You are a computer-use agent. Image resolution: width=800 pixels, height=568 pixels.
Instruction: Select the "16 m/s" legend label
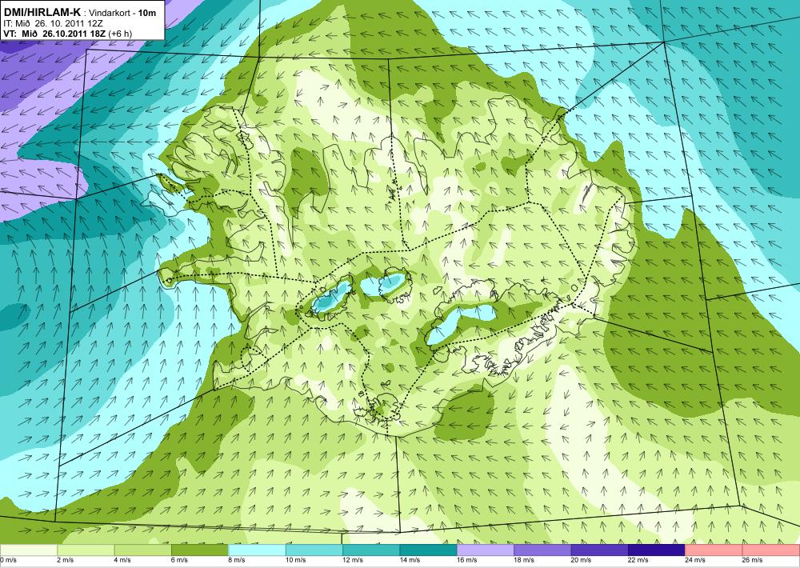click(x=467, y=560)
